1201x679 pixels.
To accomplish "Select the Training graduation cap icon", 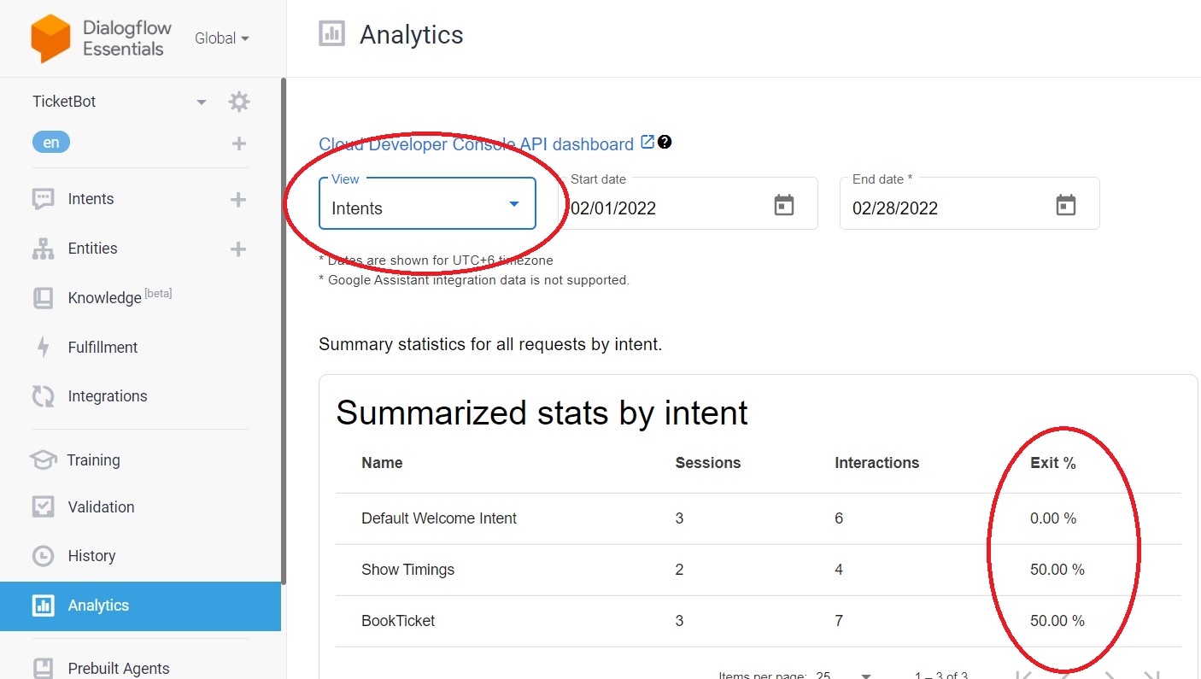I will click(x=44, y=459).
